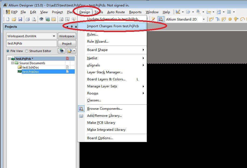This screenshot has width=247, height=168.
Task: Click the test.PrjPcb project name field
Action: point(31,43)
